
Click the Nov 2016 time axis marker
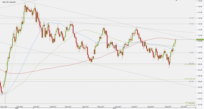coord(3,107)
